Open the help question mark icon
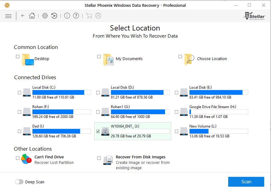The image size is (271, 191). pyautogui.click(x=76, y=16)
